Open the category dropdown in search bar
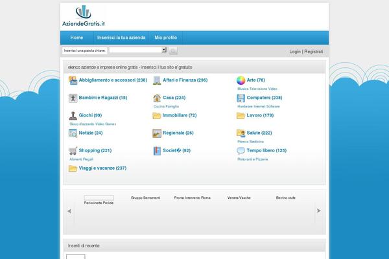This screenshot has width=389, height=259. click(137, 50)
